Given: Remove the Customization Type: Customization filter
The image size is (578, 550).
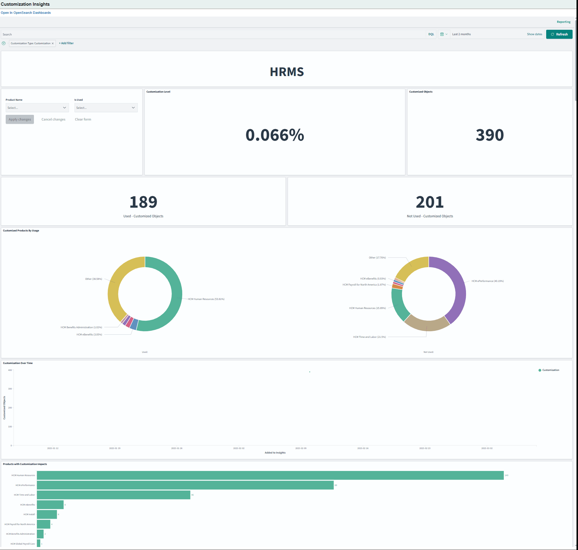Looking at the screenshot, I should pos(53,43).
